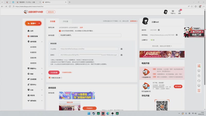Open the volume control in system tray
The image size is (206, 116).
[x=195, y=113]
